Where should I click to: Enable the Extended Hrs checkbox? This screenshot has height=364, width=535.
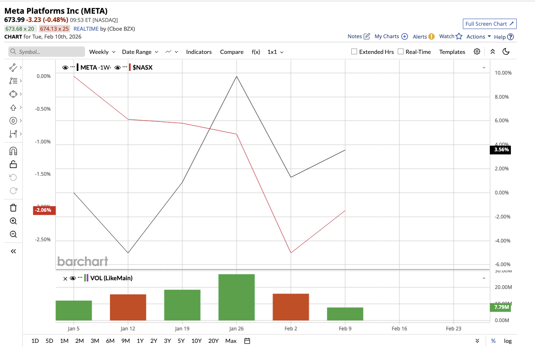[354, 51]
